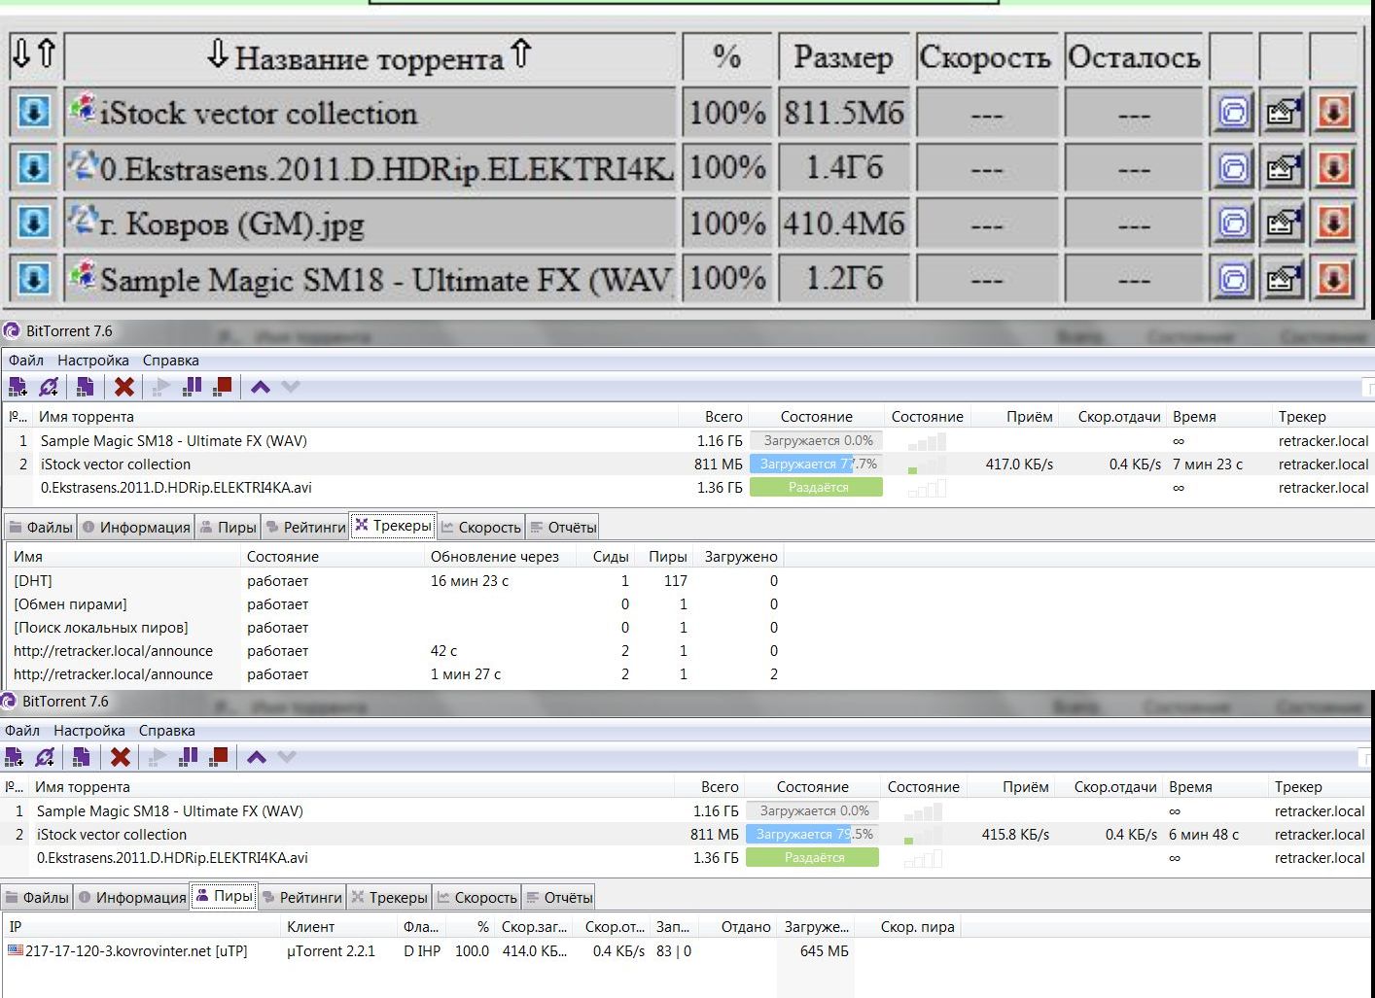Image resolution: width=1375 pixels, height=998 pixels.
Task: Click Размер column header in top table
Action: point(843,57)
